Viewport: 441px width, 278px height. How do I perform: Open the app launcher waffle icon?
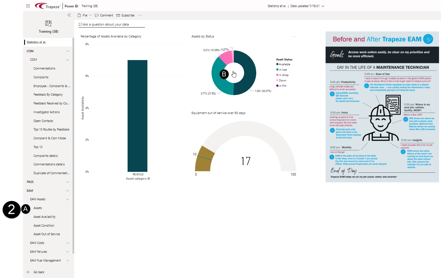pos(28,6)
